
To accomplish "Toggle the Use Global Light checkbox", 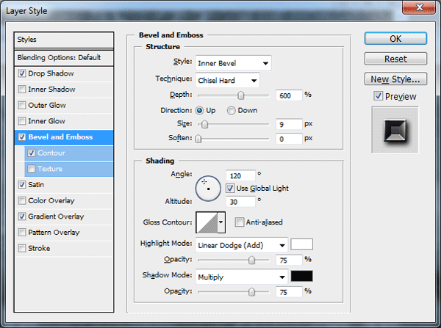I will pyautogui.click(x=230, y=188).
